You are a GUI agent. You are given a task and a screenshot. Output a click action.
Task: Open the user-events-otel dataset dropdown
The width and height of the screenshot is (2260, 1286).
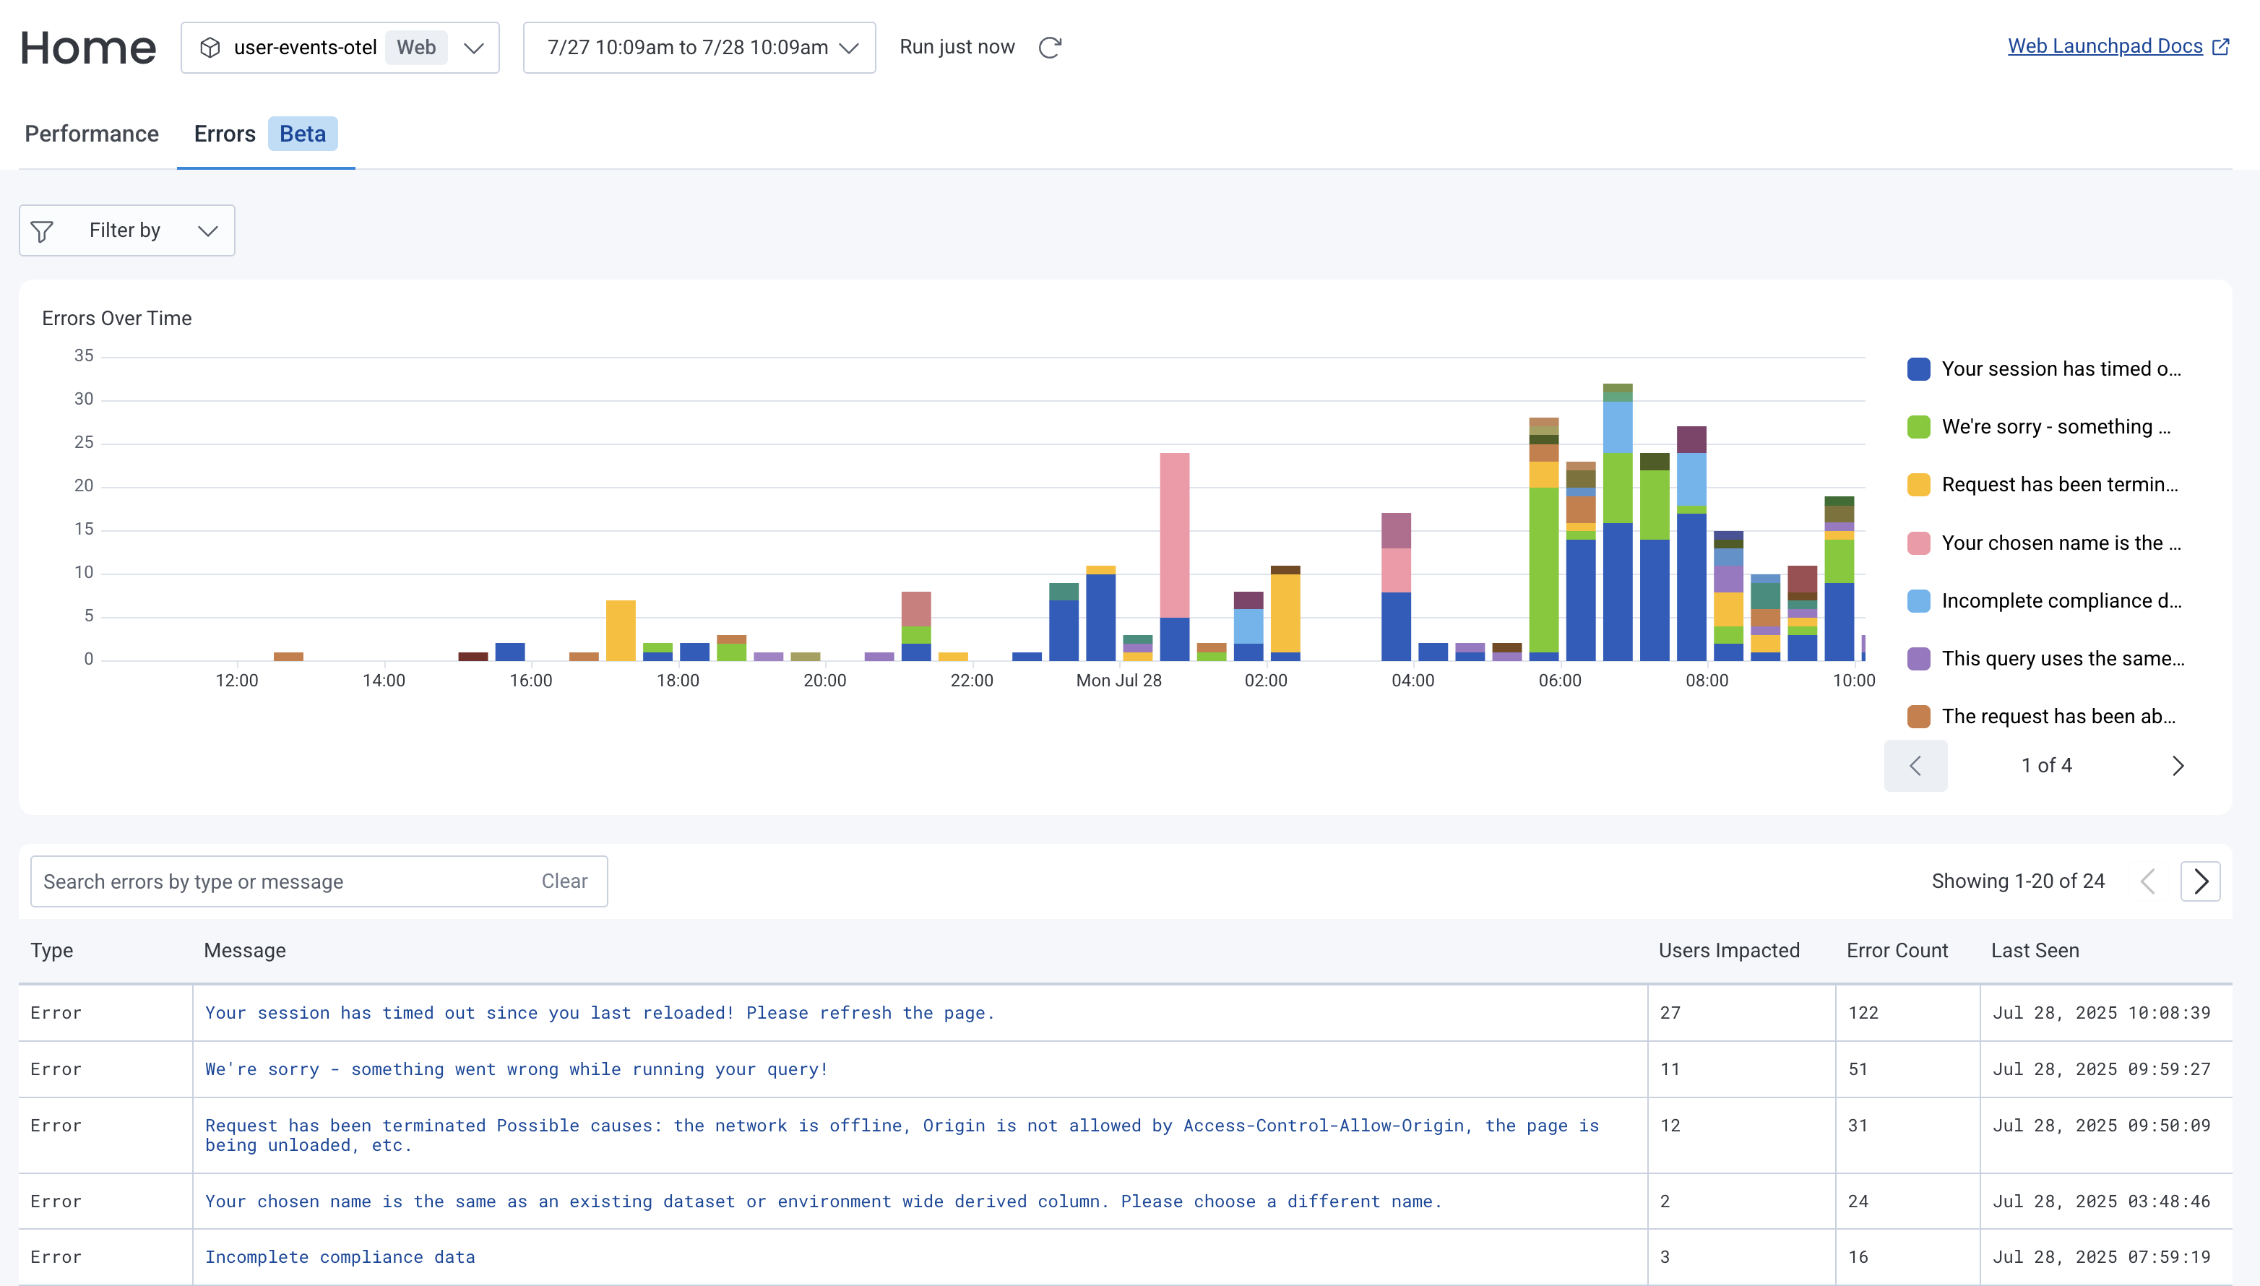[x=340, y=48]
